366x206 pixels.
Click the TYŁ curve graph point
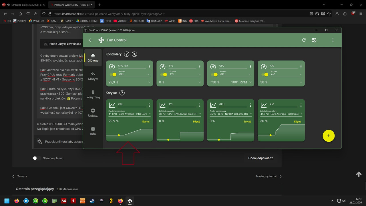coord(168,140)
